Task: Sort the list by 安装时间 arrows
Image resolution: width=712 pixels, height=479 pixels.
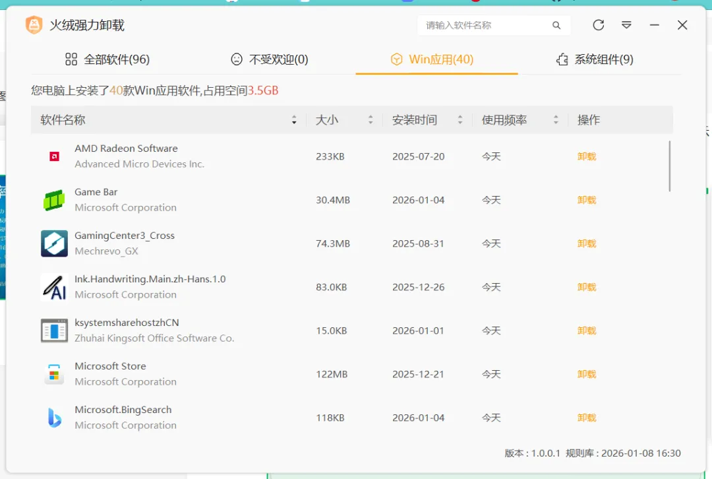Action: pos(460,120)
